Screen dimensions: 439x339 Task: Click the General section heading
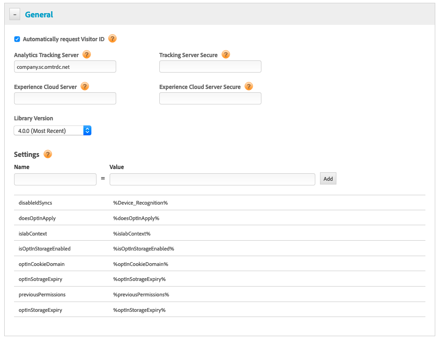point(39,15)
